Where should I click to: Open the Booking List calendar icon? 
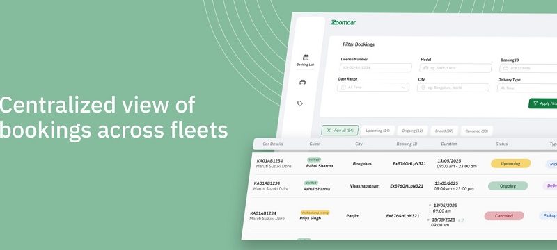tap(306, 58)
